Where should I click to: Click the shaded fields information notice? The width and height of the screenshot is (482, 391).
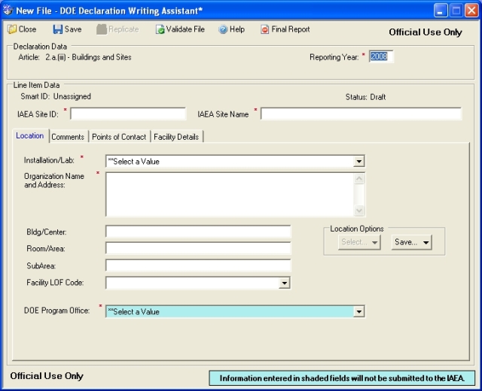pos(342,378)
